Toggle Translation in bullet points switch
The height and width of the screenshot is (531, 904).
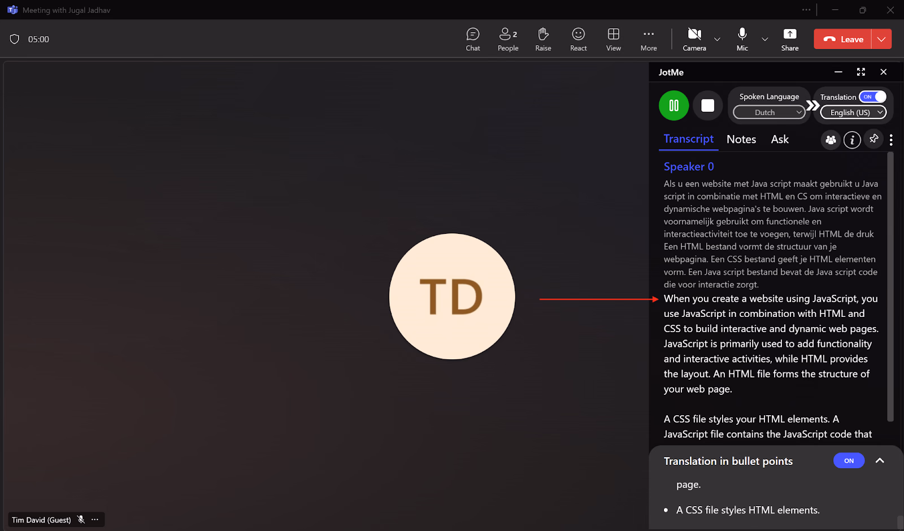click(849, 460)
